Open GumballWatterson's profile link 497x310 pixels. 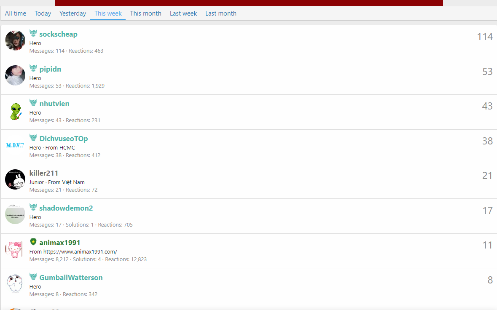pyautogui.click(x=71, y=278)
